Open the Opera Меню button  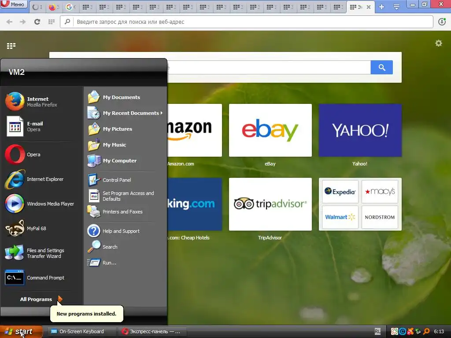point(14,4)
